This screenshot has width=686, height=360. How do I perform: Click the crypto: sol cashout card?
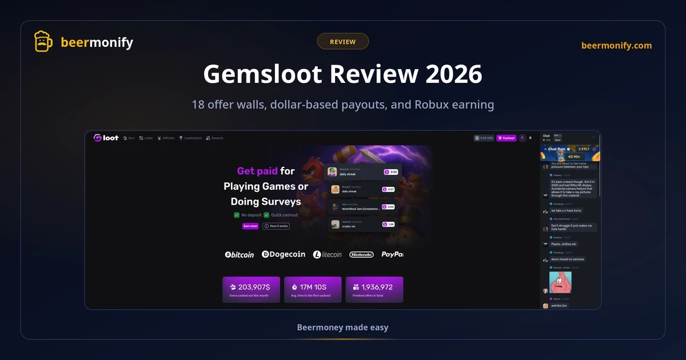point(362,225)
